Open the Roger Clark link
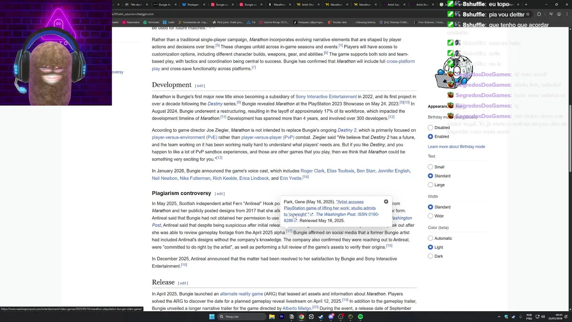 pos(312,171)
